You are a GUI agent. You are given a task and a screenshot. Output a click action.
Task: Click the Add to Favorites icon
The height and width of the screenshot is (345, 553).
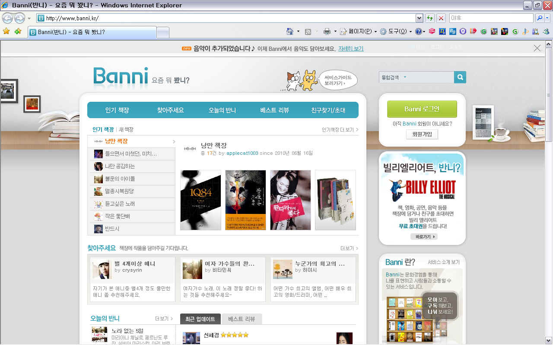[x=18, y=31]
